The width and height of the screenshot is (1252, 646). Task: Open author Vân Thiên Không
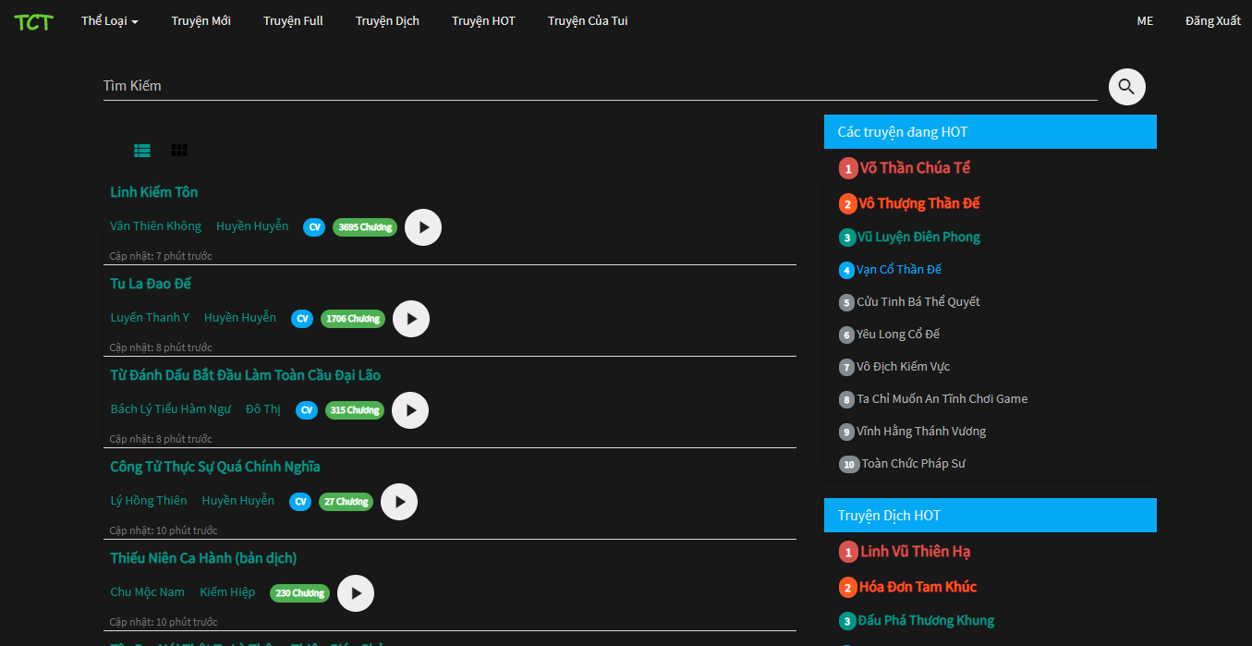[155, 226]
